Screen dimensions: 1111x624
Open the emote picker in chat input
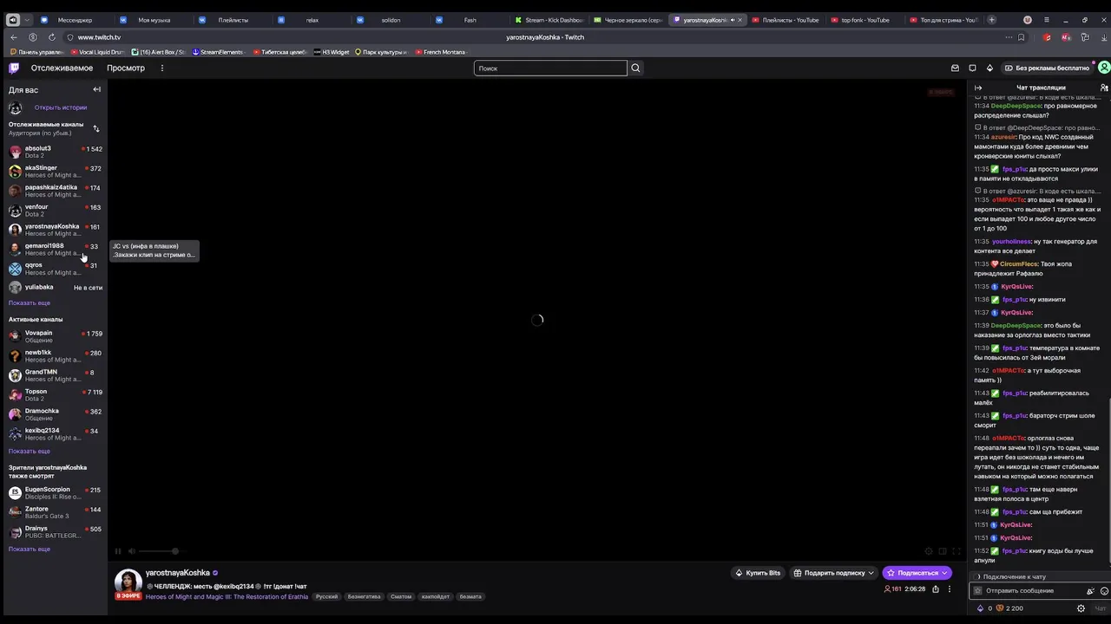(1104, 591)
